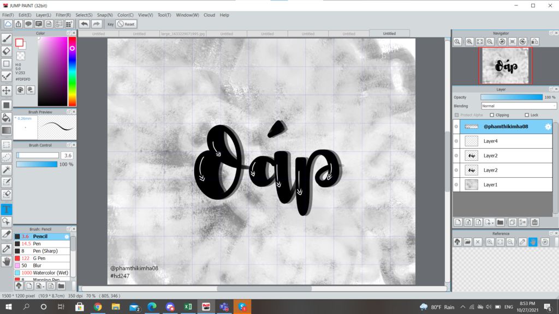Viewport: 559px width, 314px height.
Task: Switch to large_1633229071995.jpg tab
Action: 183,34
